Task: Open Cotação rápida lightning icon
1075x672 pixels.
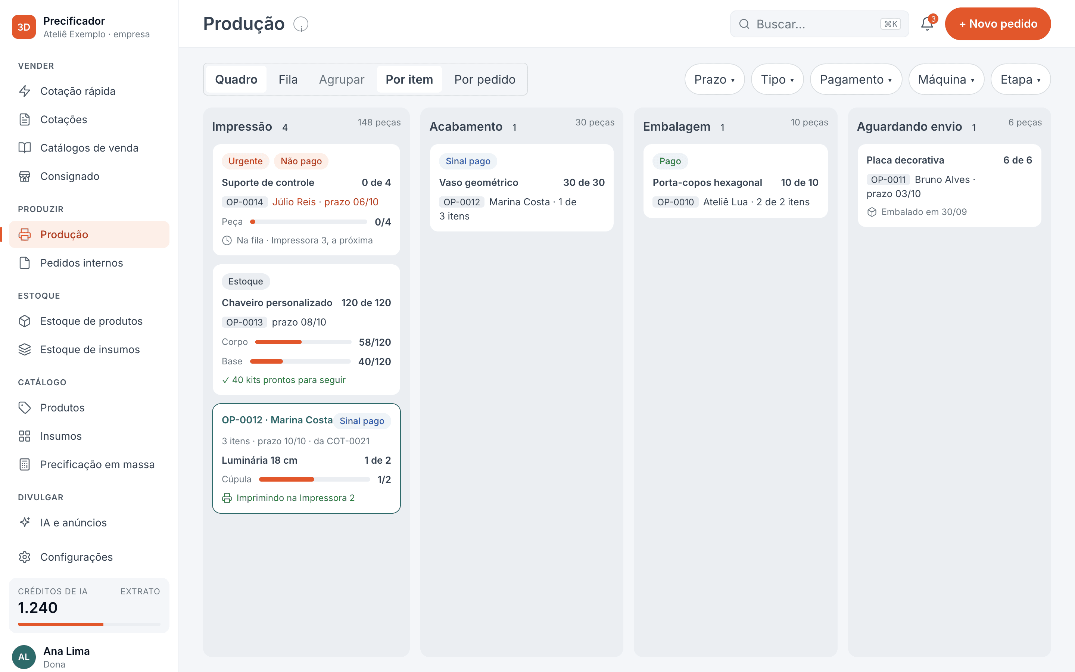Action: (x=25, y=91)
